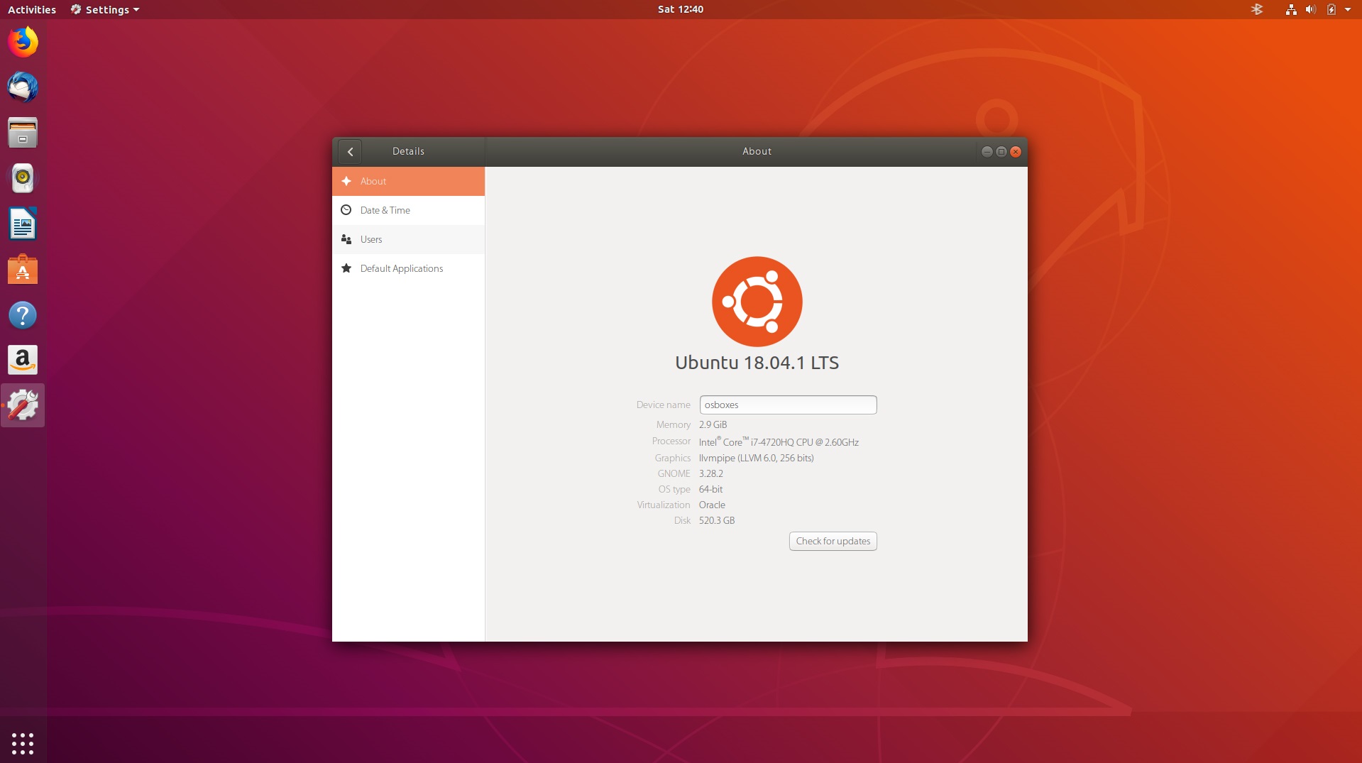The image size is (1362, 763).
Task: Select Users in the sidebar
Action: coord(408,239)
